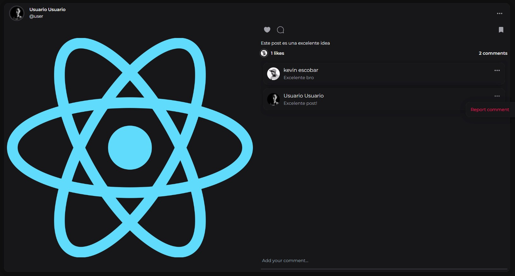Click the caption "Este post es una excelente idea"
This screenshot has height=276, width=515.
click(x=295, y=43)
